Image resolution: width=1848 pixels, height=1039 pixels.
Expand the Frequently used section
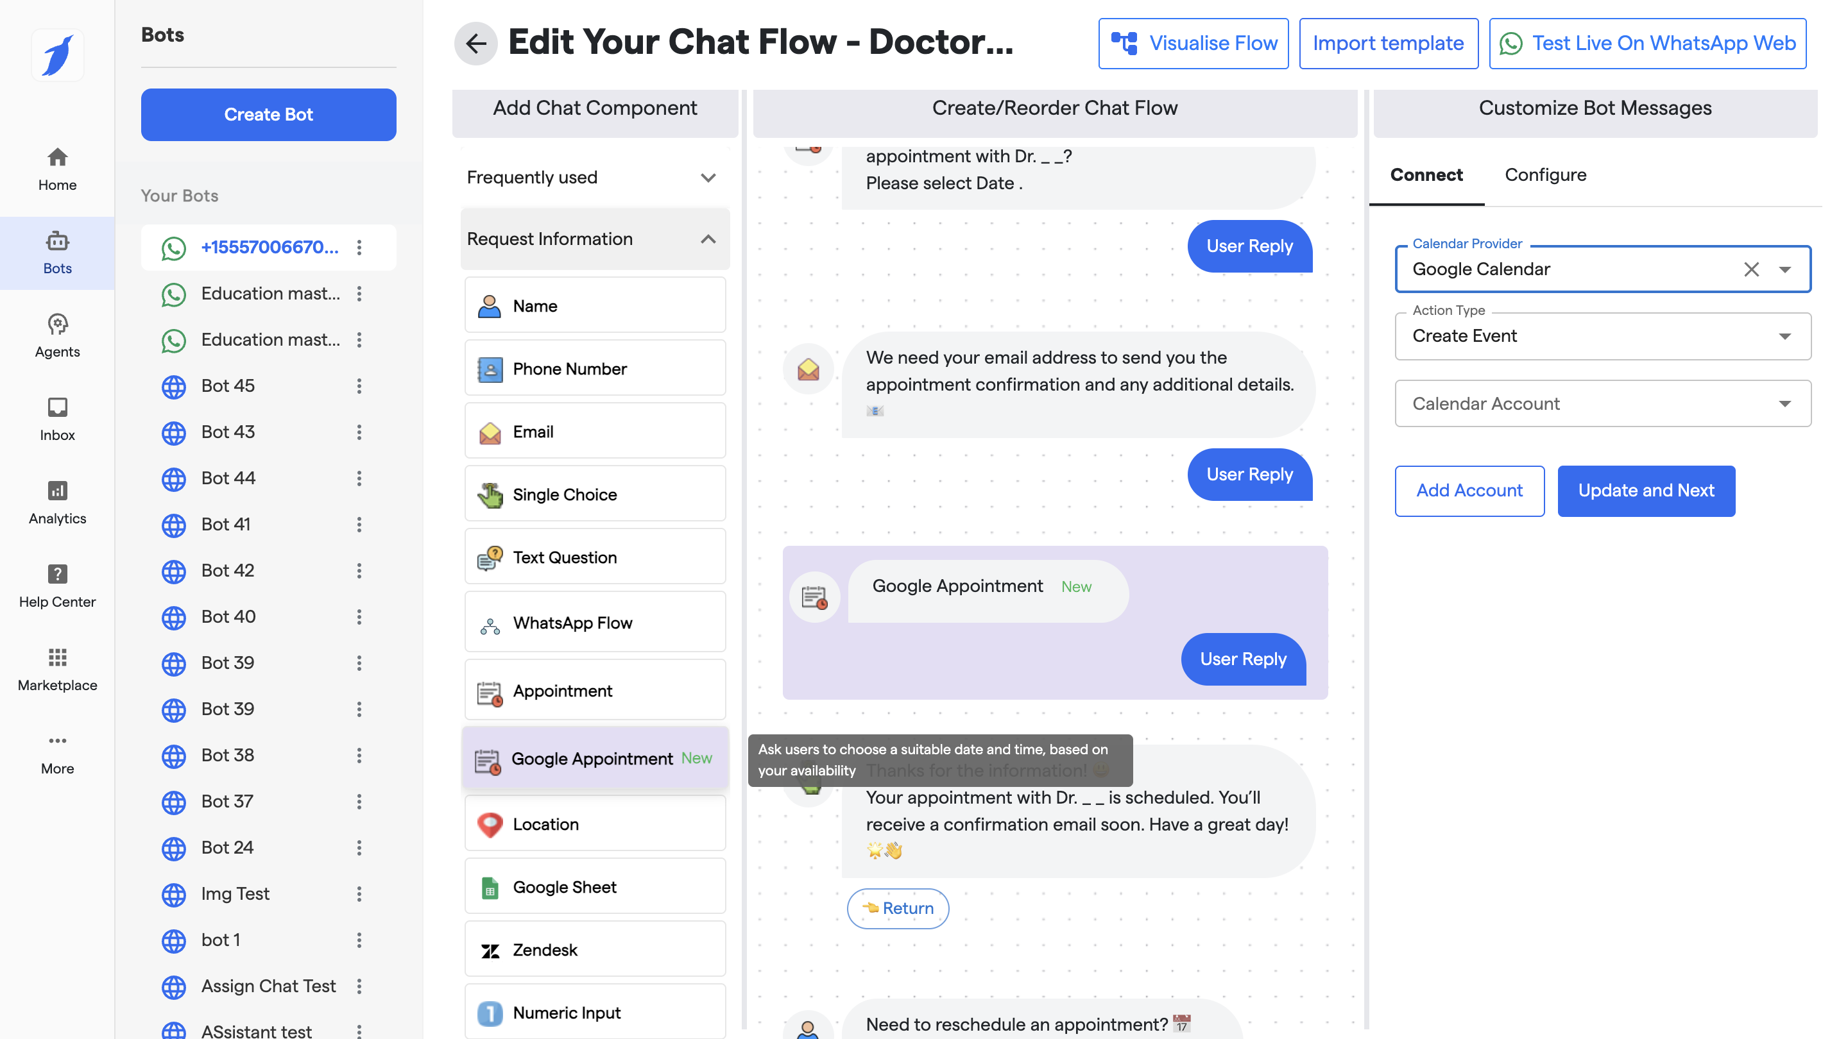[x=595, y=177]
